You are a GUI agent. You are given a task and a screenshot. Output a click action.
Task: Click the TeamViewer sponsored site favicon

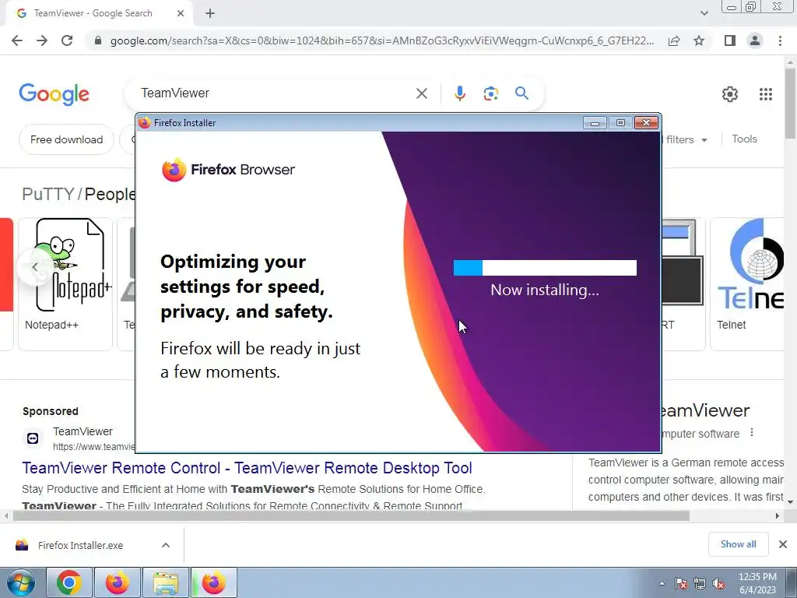[x=33, y=438]
